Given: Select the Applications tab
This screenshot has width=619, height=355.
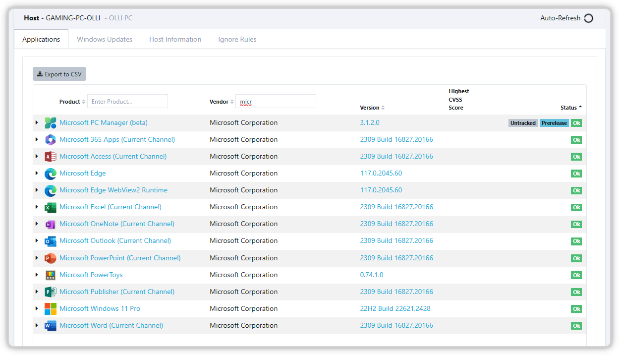Looking at the screenshot, I should point(41,39).
